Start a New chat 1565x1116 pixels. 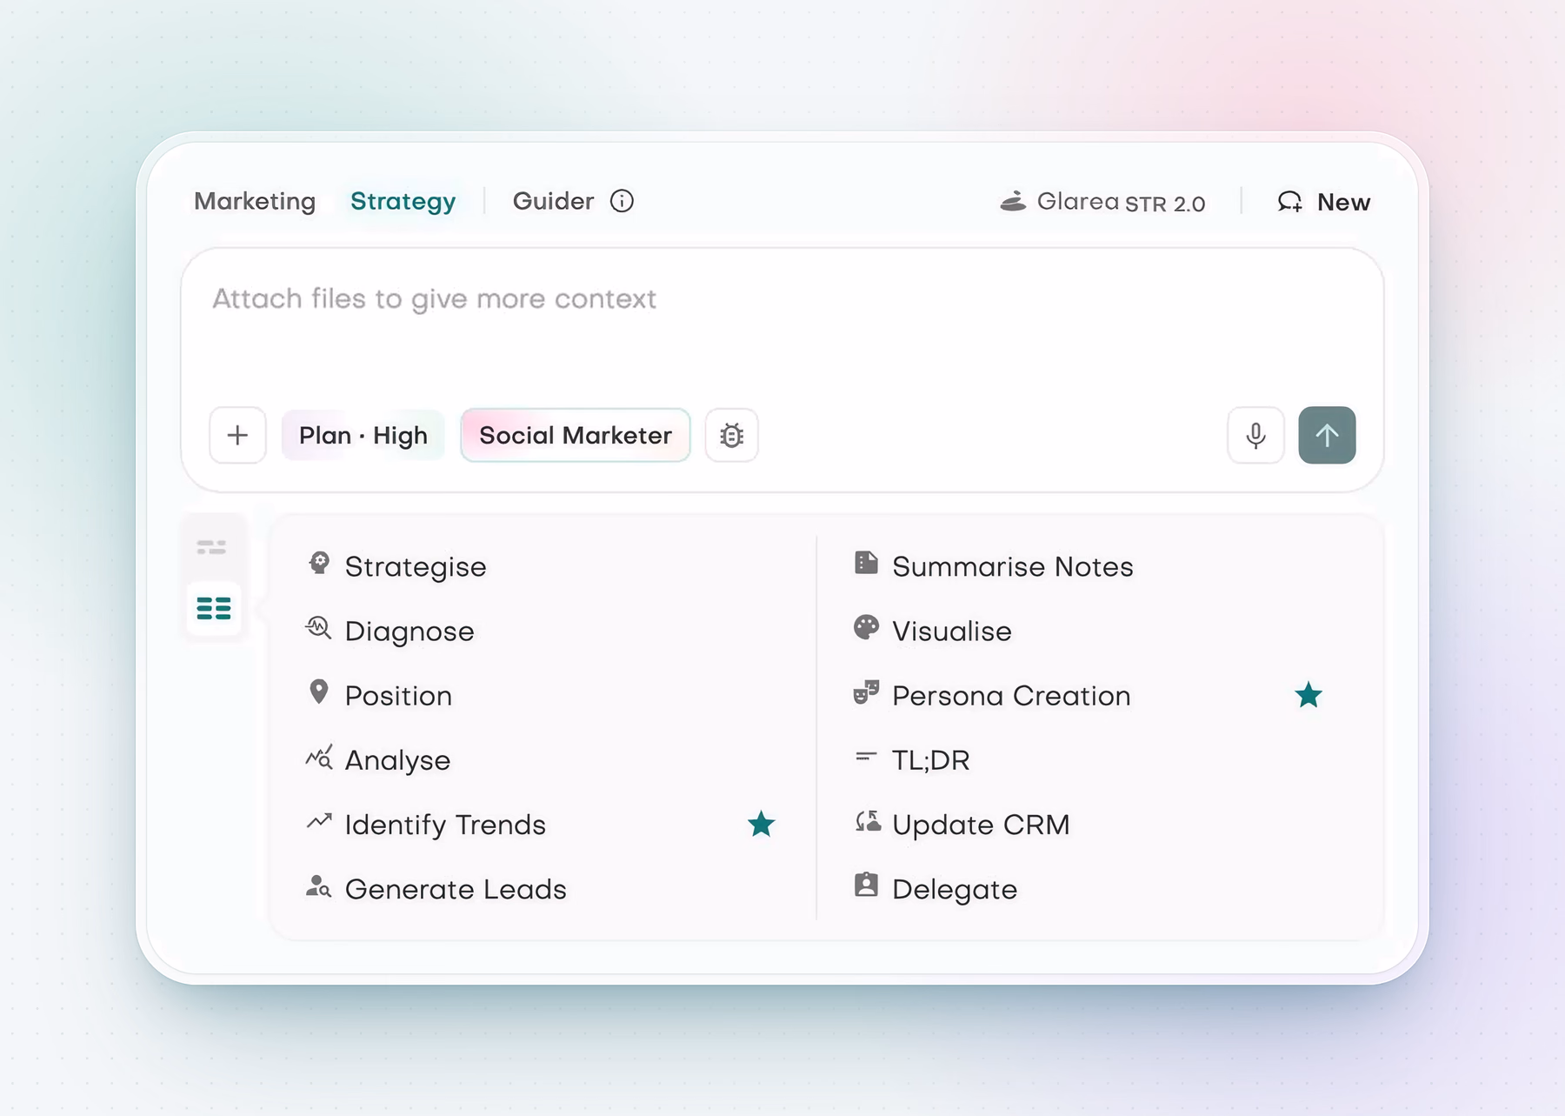tap(1323, 202)
